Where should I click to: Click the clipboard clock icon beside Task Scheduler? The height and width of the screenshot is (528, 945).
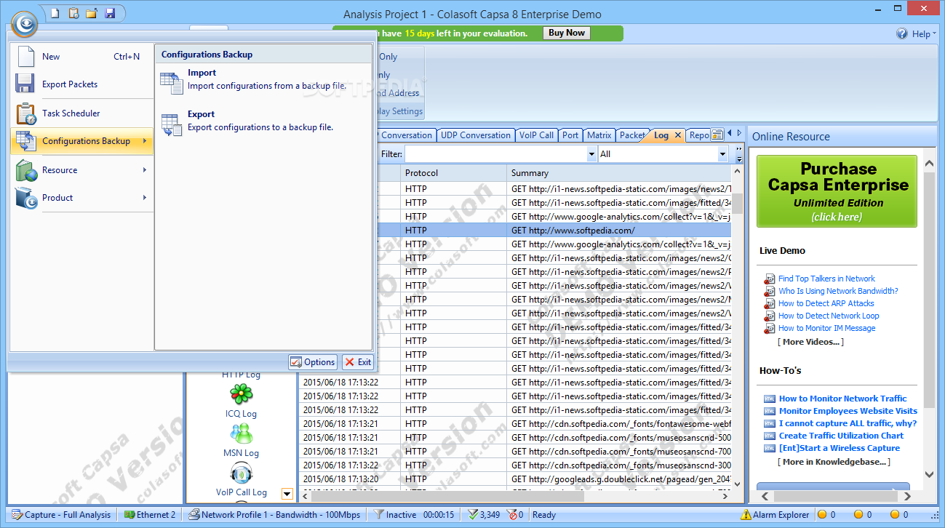click(25, 113)
